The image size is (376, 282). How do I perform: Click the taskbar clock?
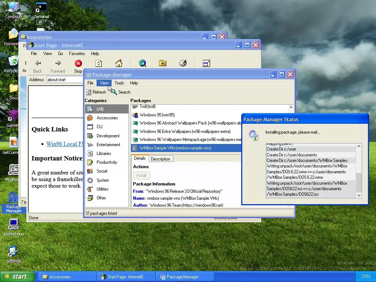(x=366, y=277)
